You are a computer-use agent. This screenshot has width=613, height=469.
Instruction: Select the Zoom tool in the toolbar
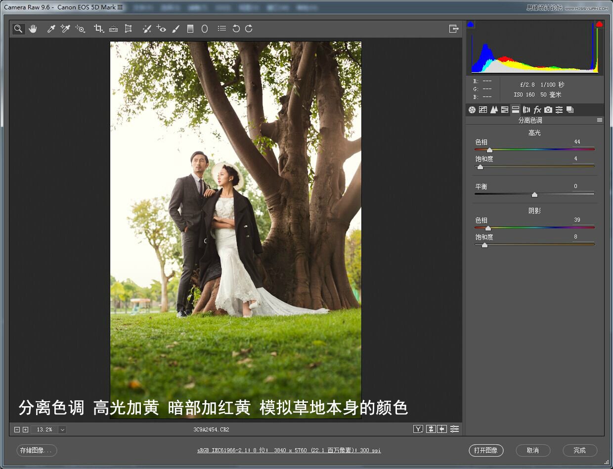(18, 28)
